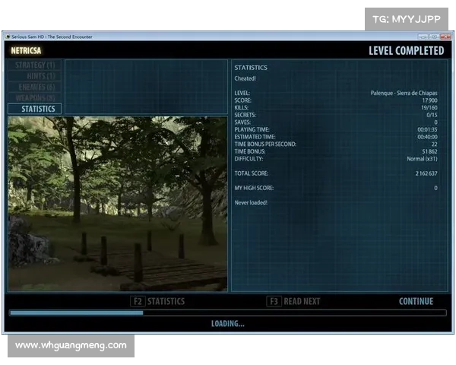The height and width of the screenshot is (365, 456).
Task: Select the Enemies (6) tab
Action: click(36, 87)
